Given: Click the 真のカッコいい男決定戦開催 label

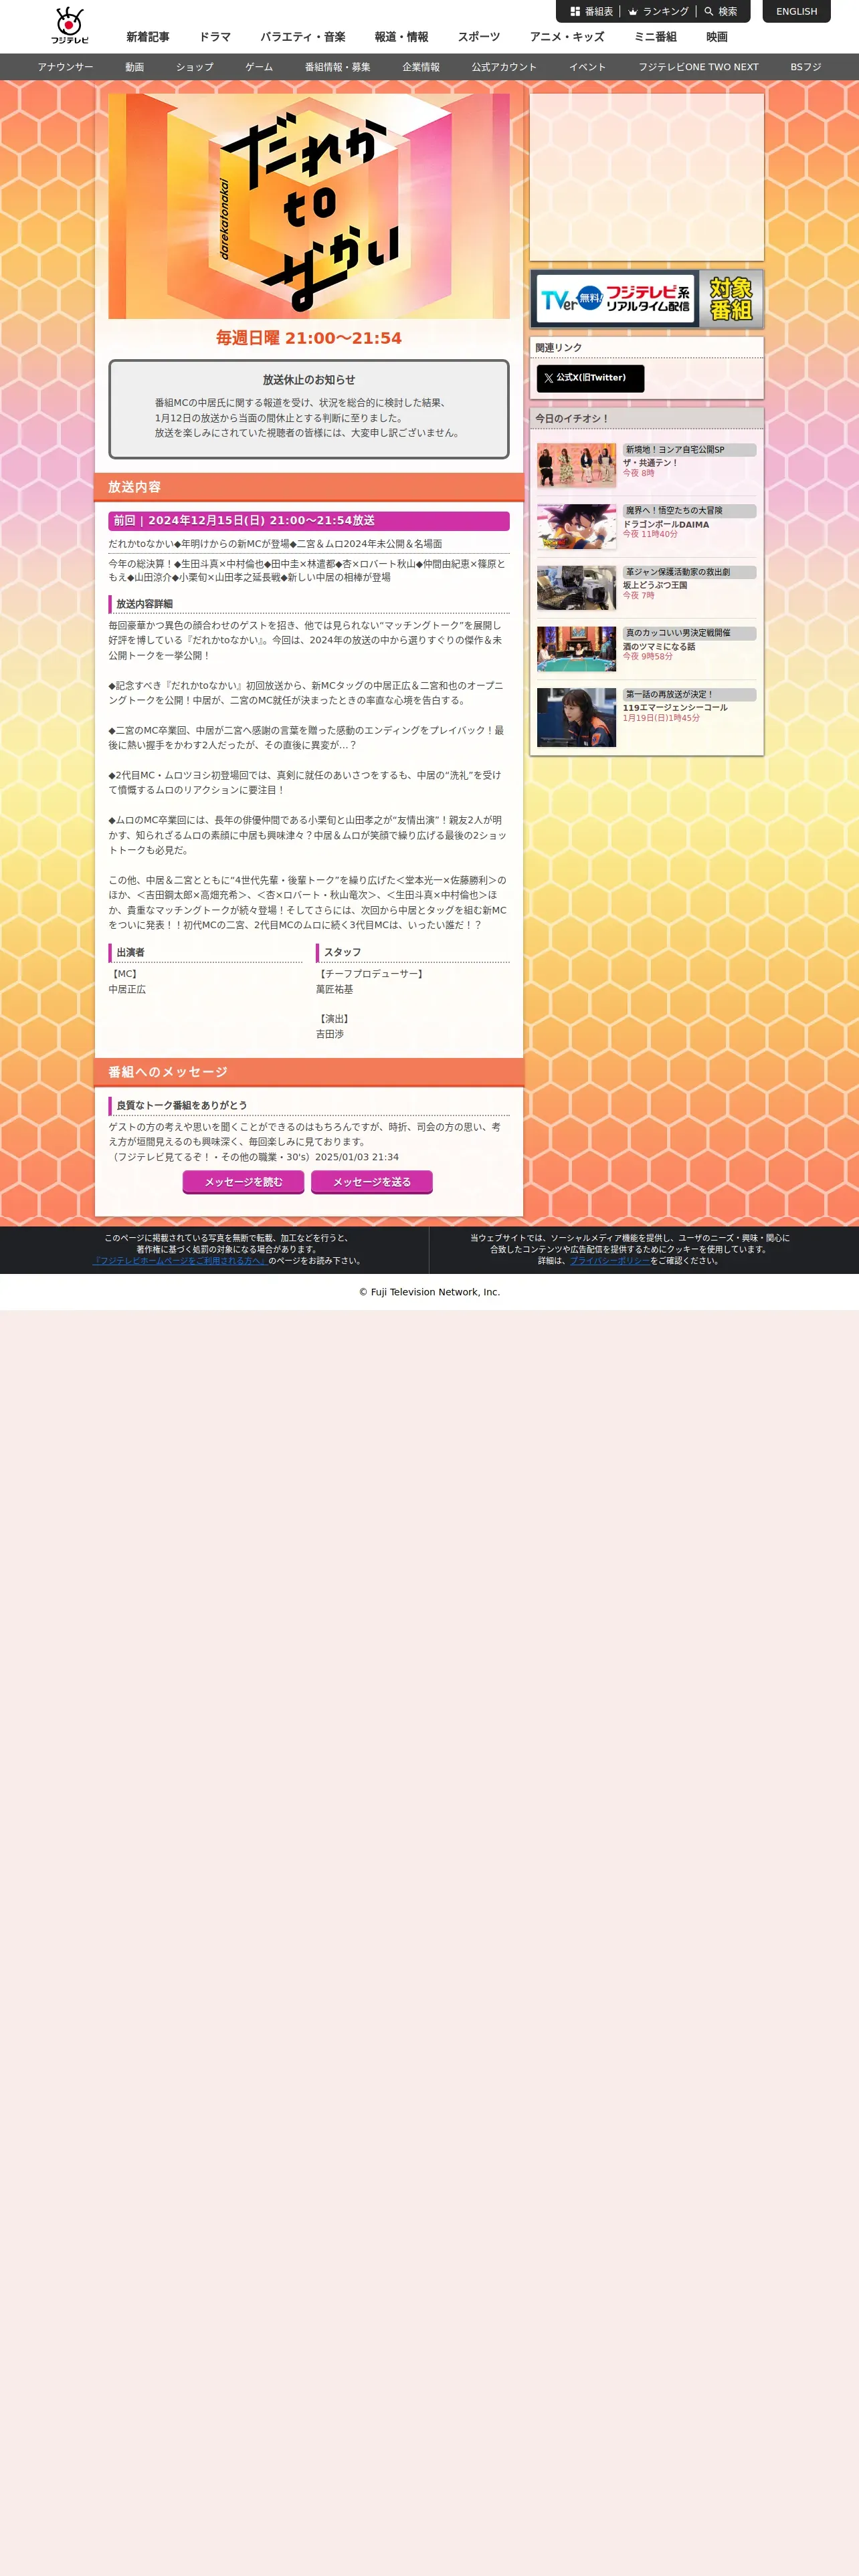Looking at the screenshot, I should [x=689, y=633].
